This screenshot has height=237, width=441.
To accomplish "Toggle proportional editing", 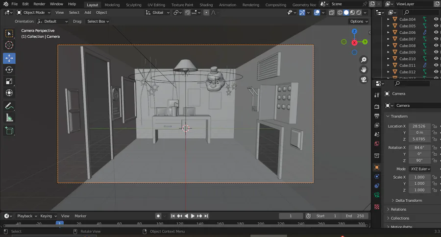I will [206, 13].
